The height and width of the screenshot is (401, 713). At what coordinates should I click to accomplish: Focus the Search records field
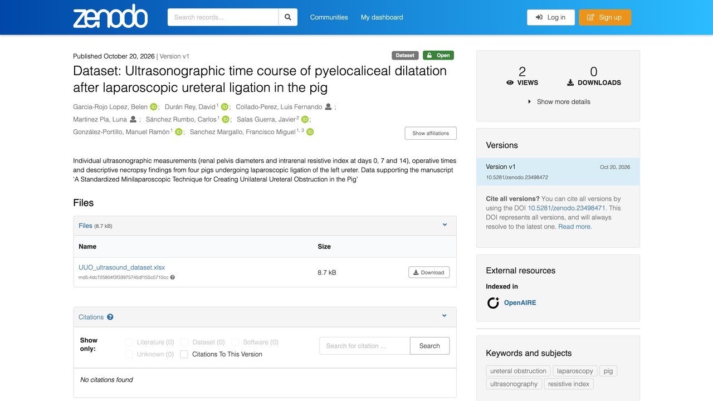(x=223, y=17)
